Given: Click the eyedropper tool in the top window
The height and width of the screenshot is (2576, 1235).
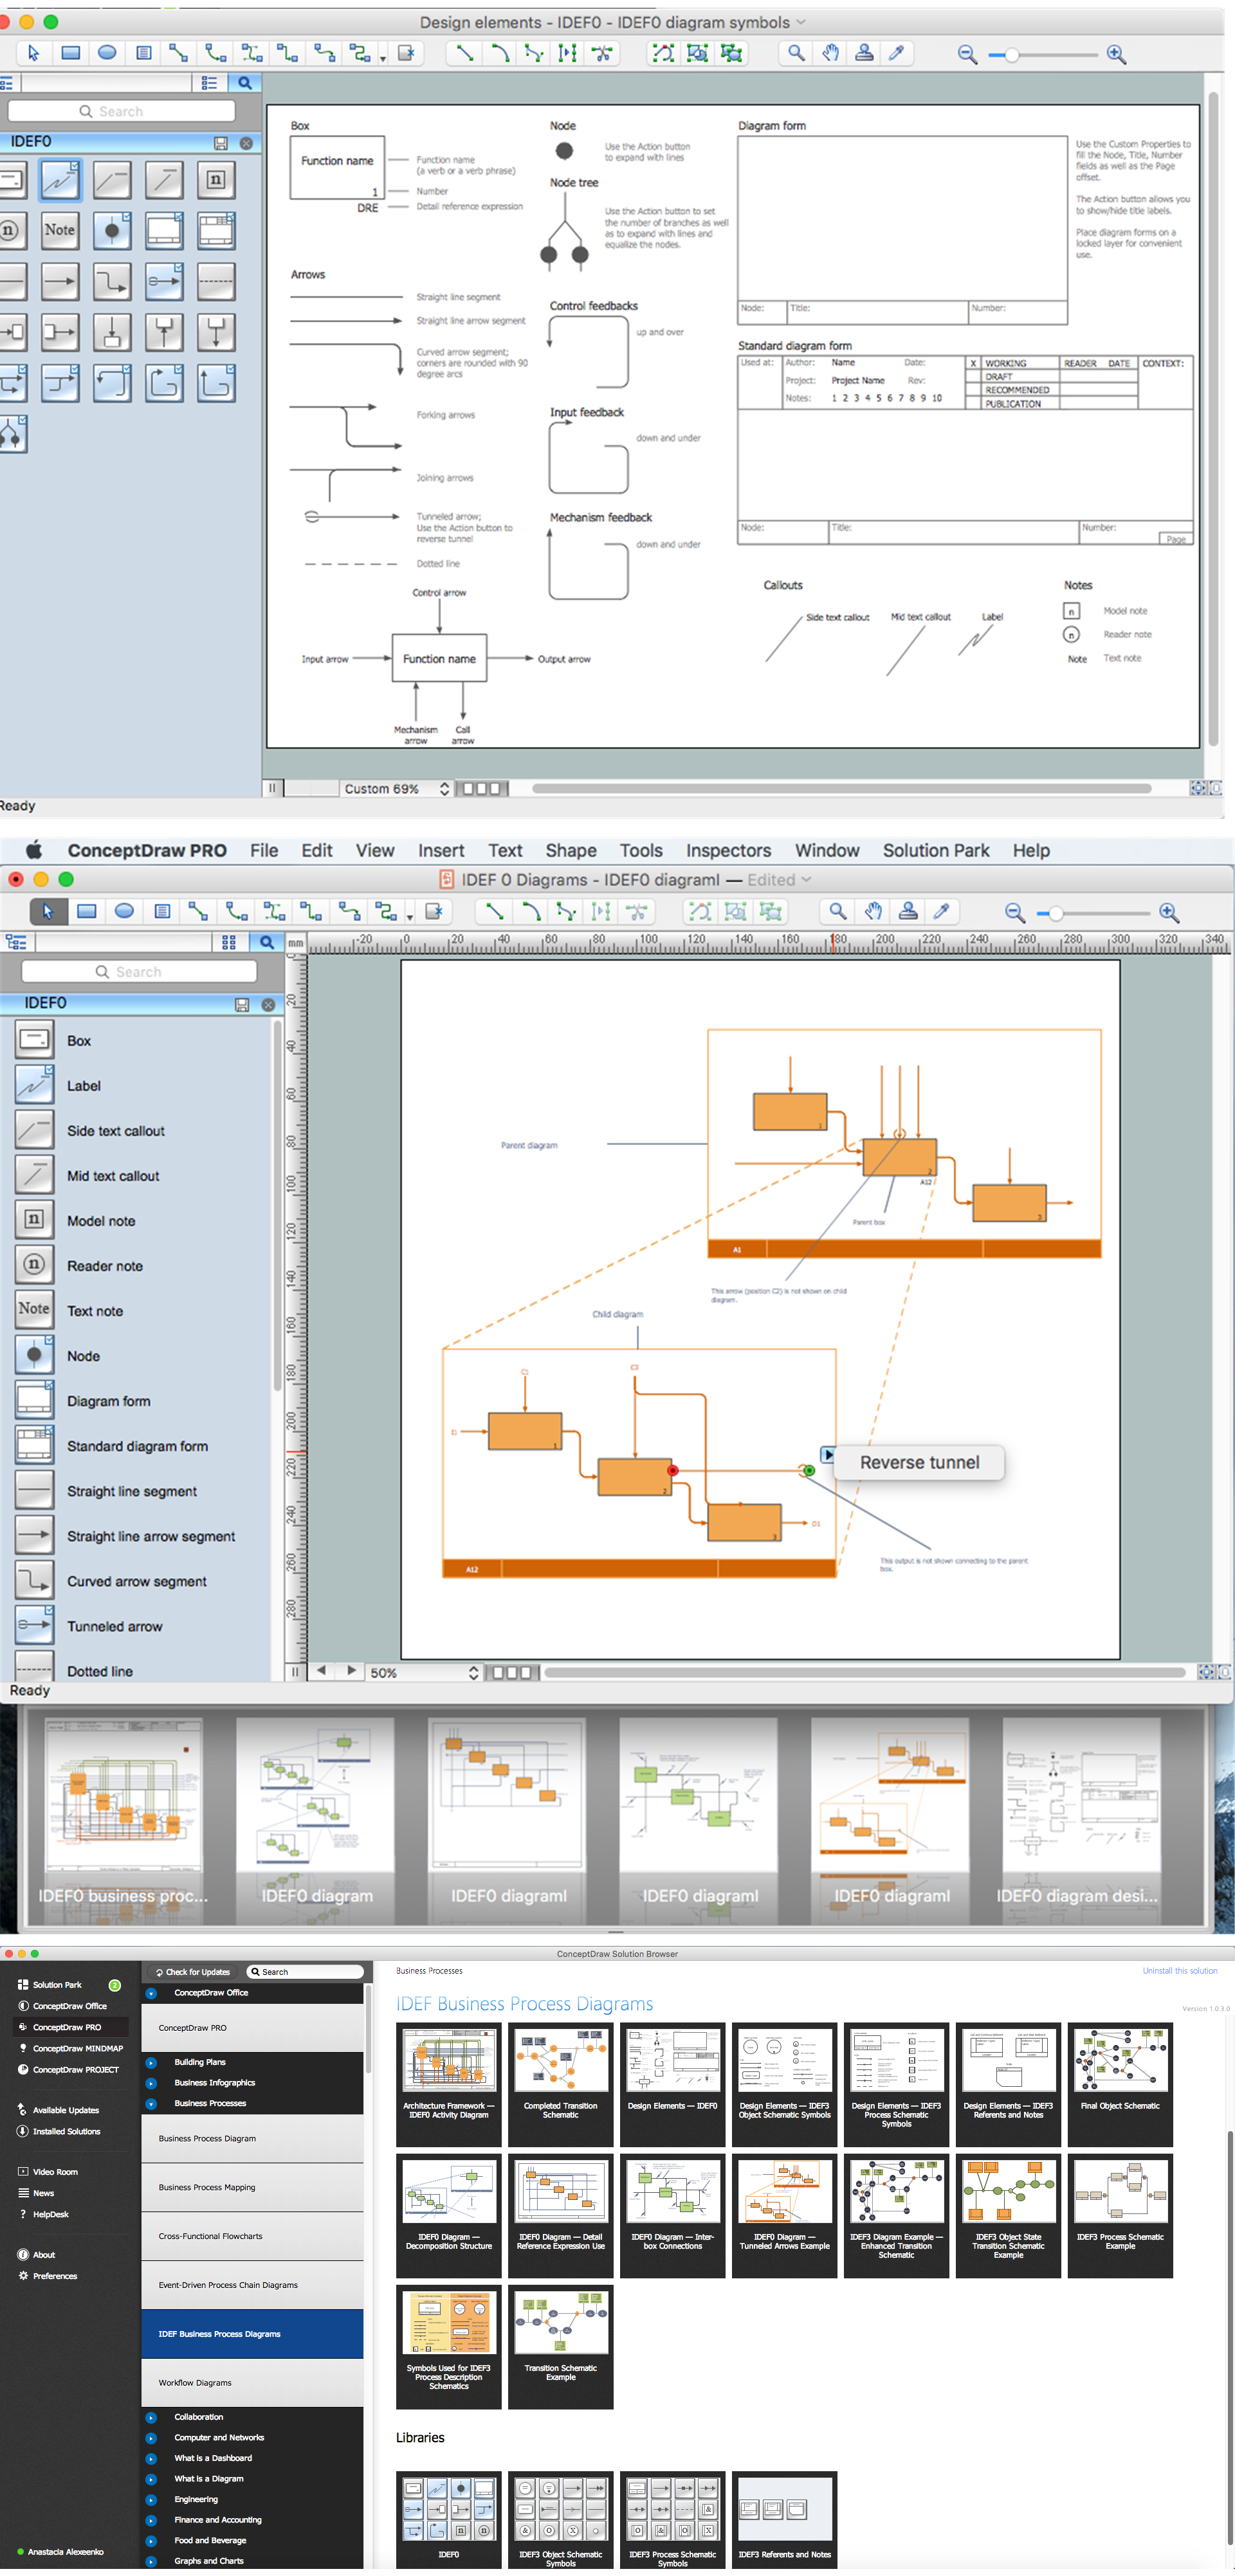Looking at the screenshot, I should (897, 53).
